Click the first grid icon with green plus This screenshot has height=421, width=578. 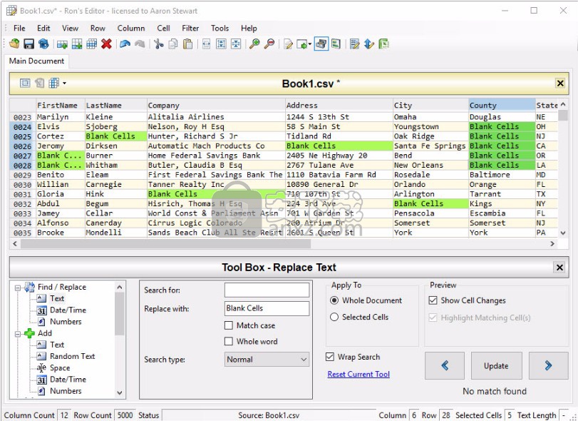(x=62, y=44)
